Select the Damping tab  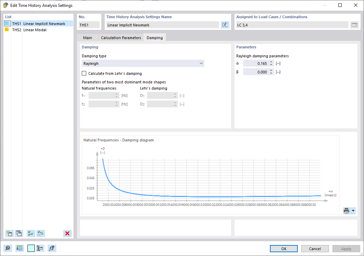[x=155, y=37]
